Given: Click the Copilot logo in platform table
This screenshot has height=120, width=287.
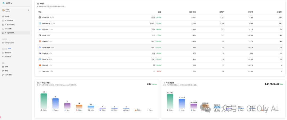Looking at the screenshot, I should (40, 53).
